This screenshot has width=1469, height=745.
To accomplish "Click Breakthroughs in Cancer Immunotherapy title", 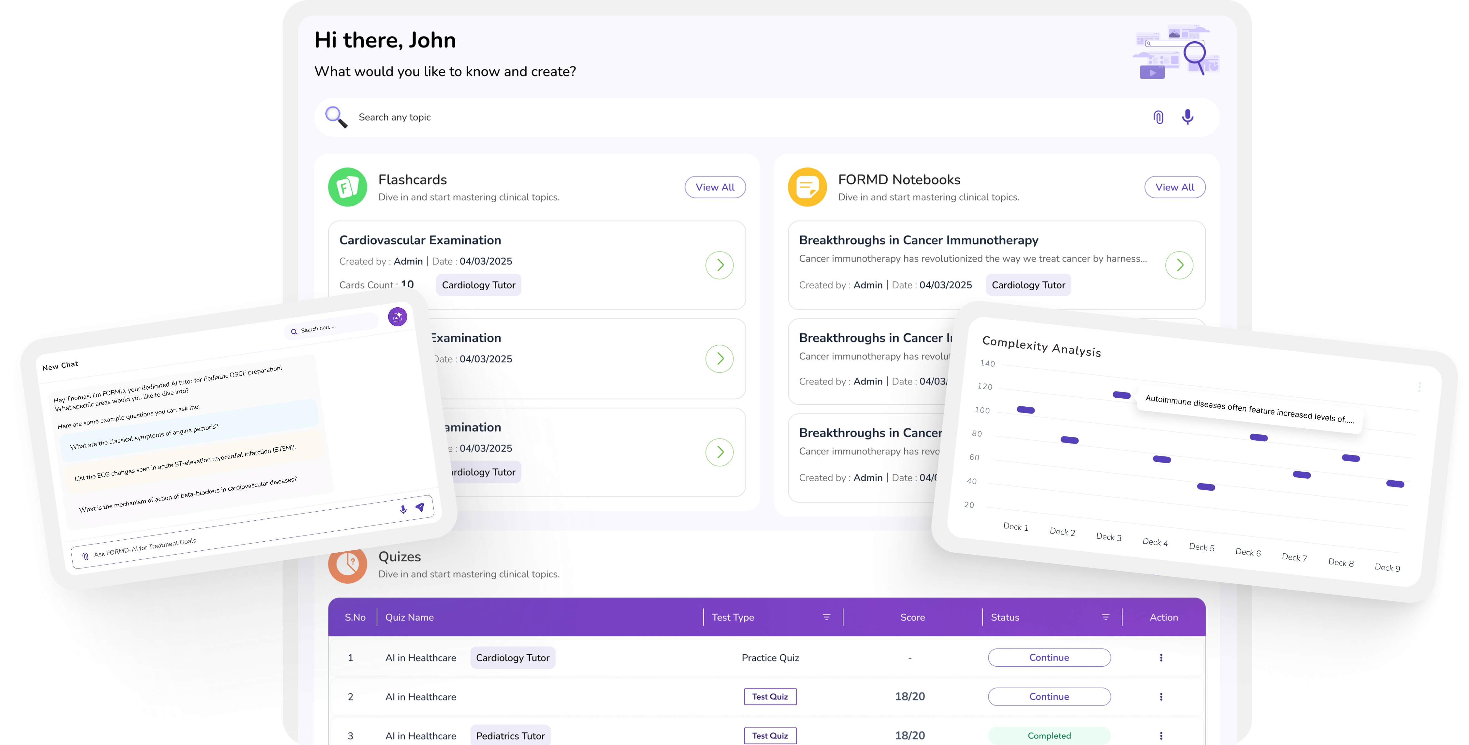I will coord(919,240).
